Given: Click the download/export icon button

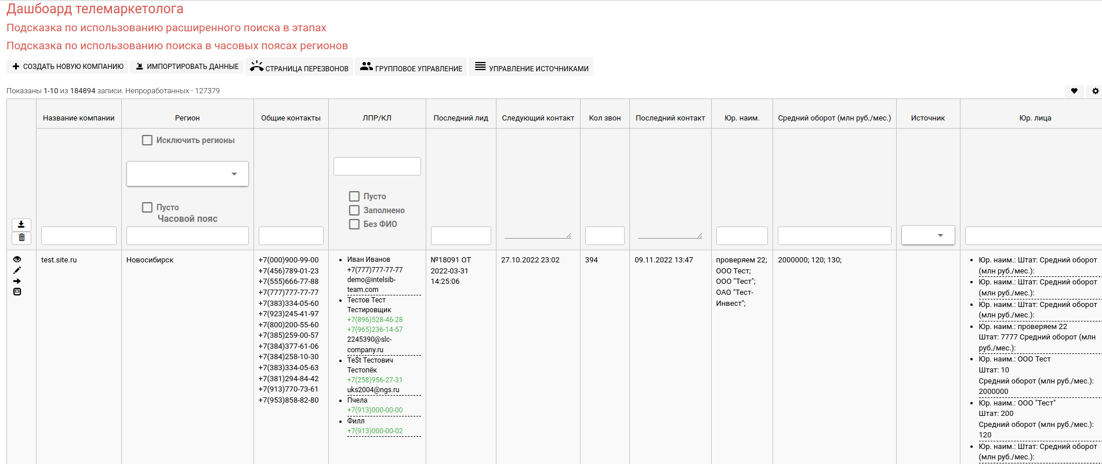Looking at the screenshot, I should click(21, 225).
